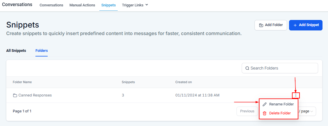The image size is (328, 126).
Task: Click the plus icon on Add Snippet
Action: (295, 25)
